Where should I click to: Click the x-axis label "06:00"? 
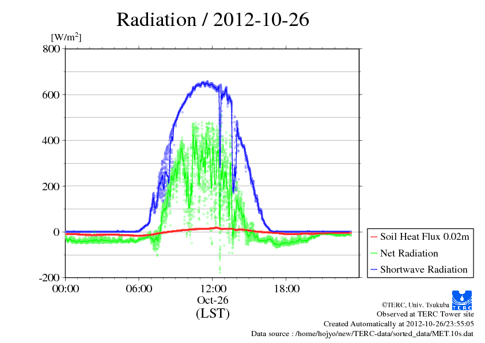click(139, 289)
